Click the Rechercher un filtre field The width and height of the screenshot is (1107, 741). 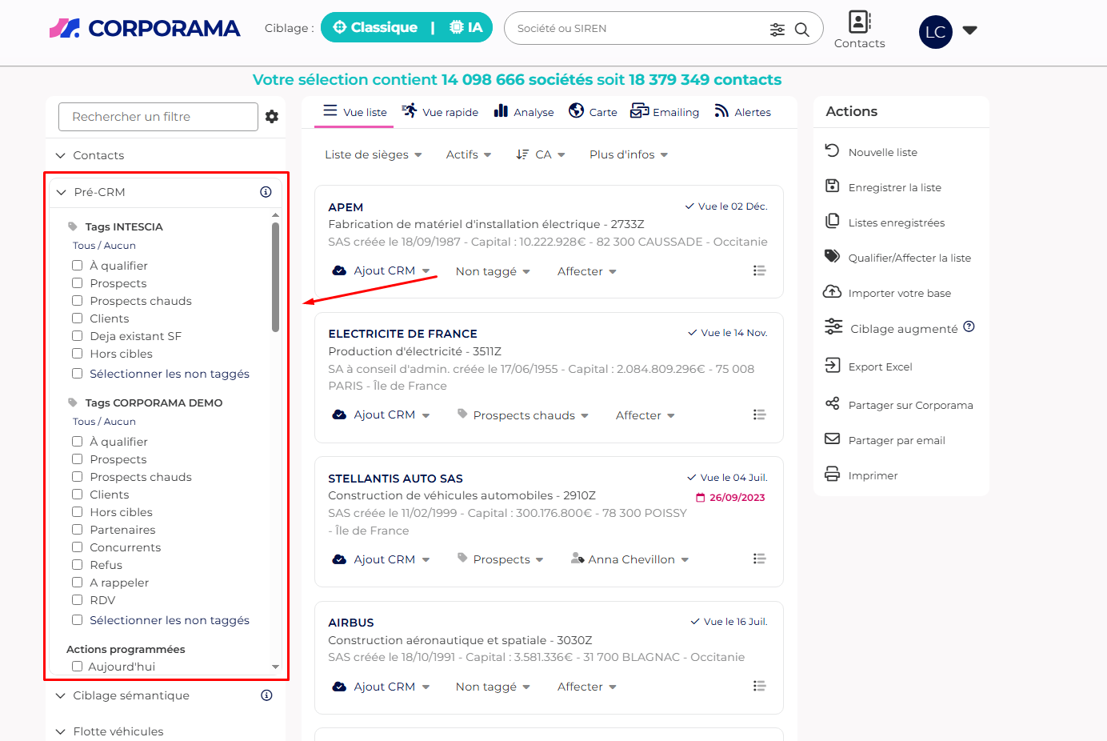point(158,117)
